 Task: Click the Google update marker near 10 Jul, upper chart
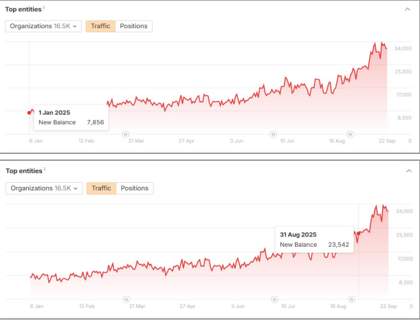[274, 134]
